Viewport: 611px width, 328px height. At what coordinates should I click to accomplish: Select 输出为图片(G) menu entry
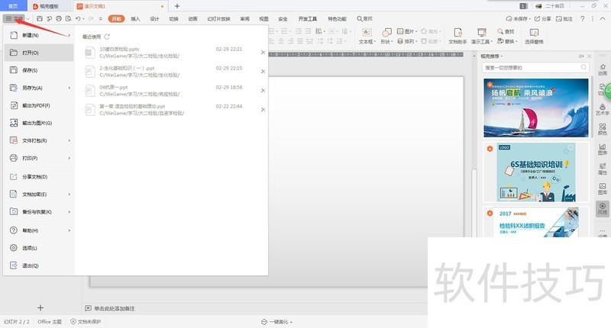39,123
